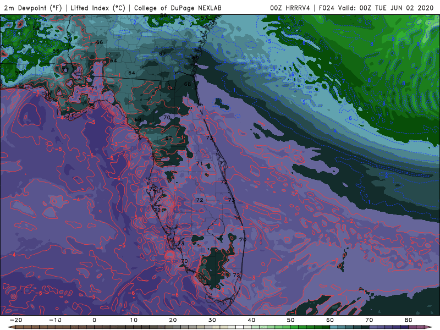Click the 'Lifted Index (°C)' title text
This screenshot has width=440, height=330.
pos(98,8)
